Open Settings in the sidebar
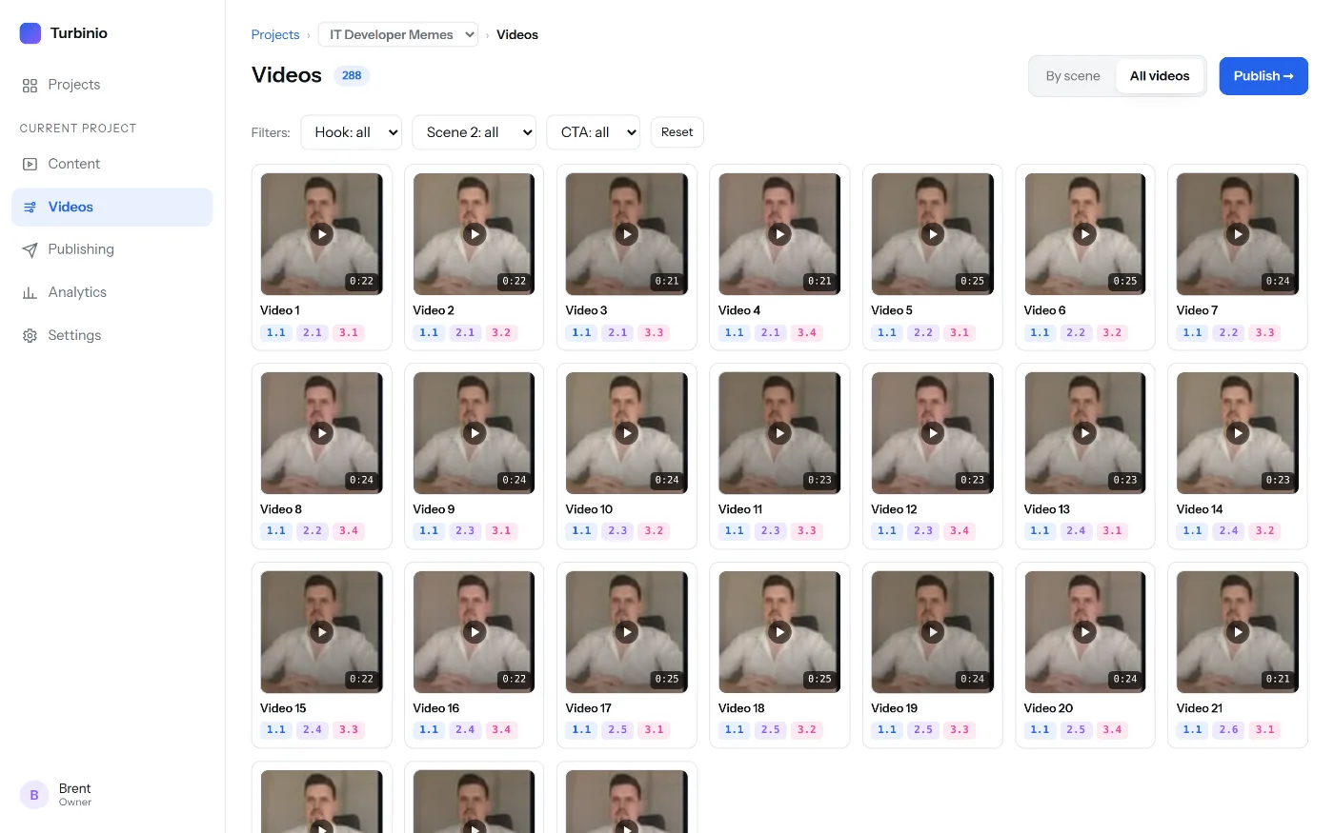Screen dimensions: 1334x833 tap(111, 335)
